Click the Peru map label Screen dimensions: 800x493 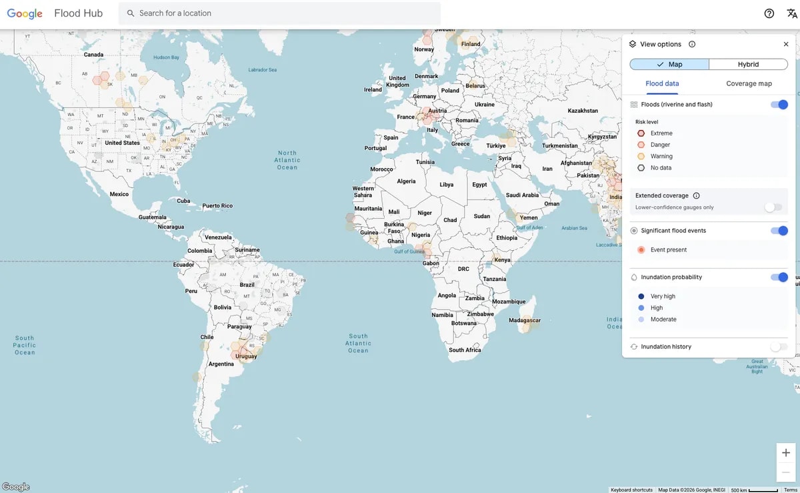pos(191,291)
